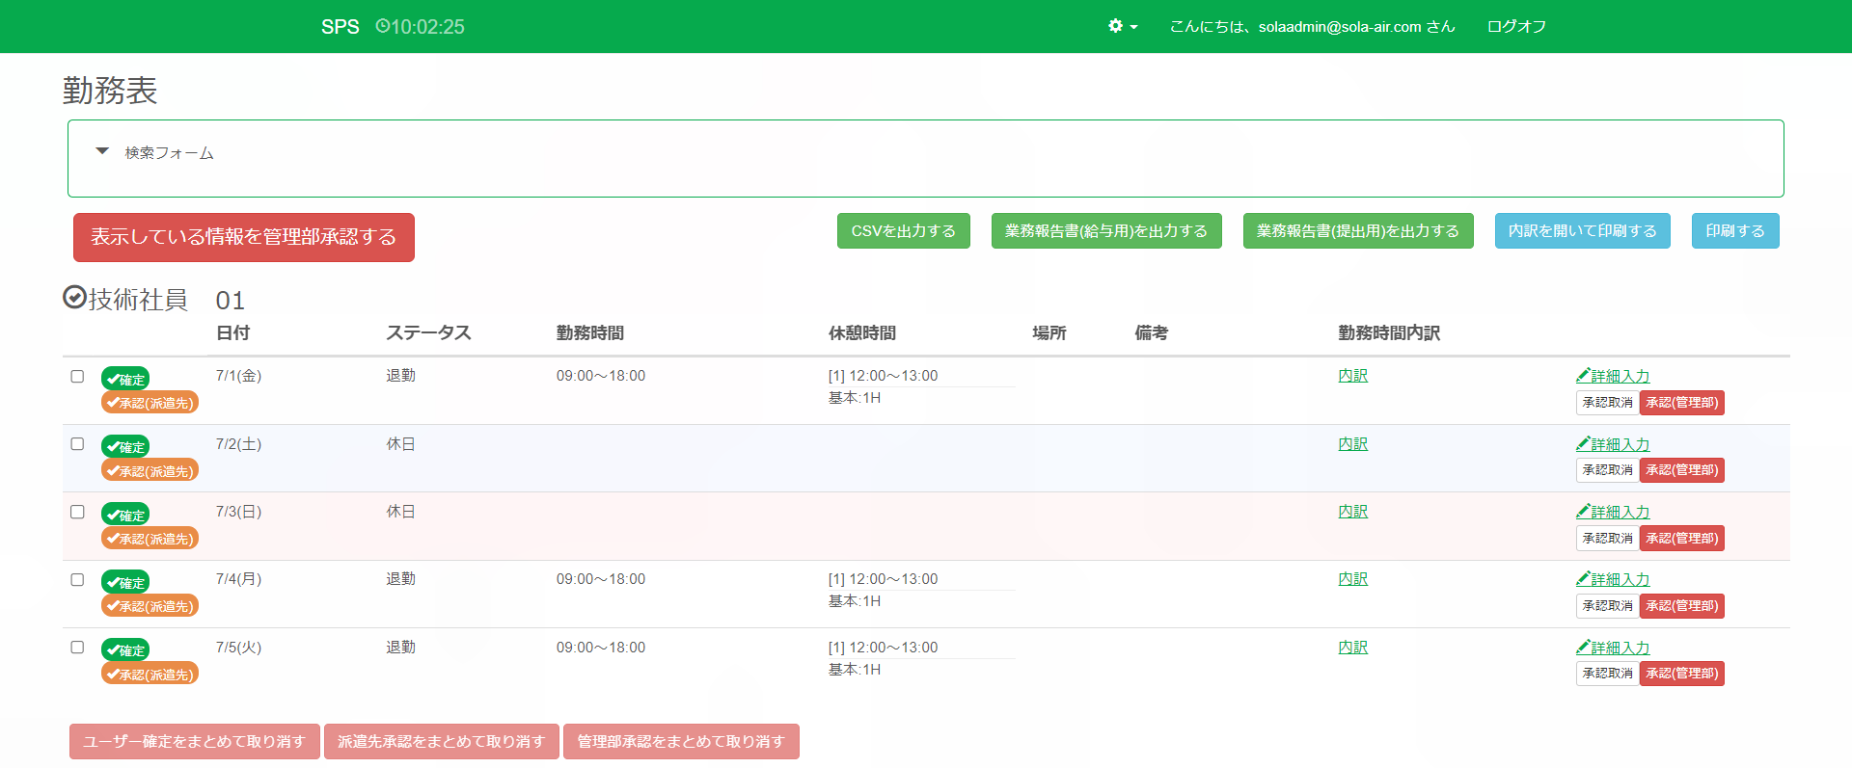Open the dropdown caret next to the gear
This screenshot has width=1852, height=768.
click(x=1133, y=27)
